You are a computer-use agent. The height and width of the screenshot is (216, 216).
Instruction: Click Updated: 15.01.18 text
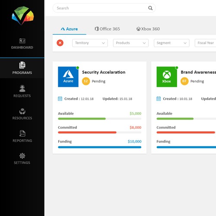118,99
